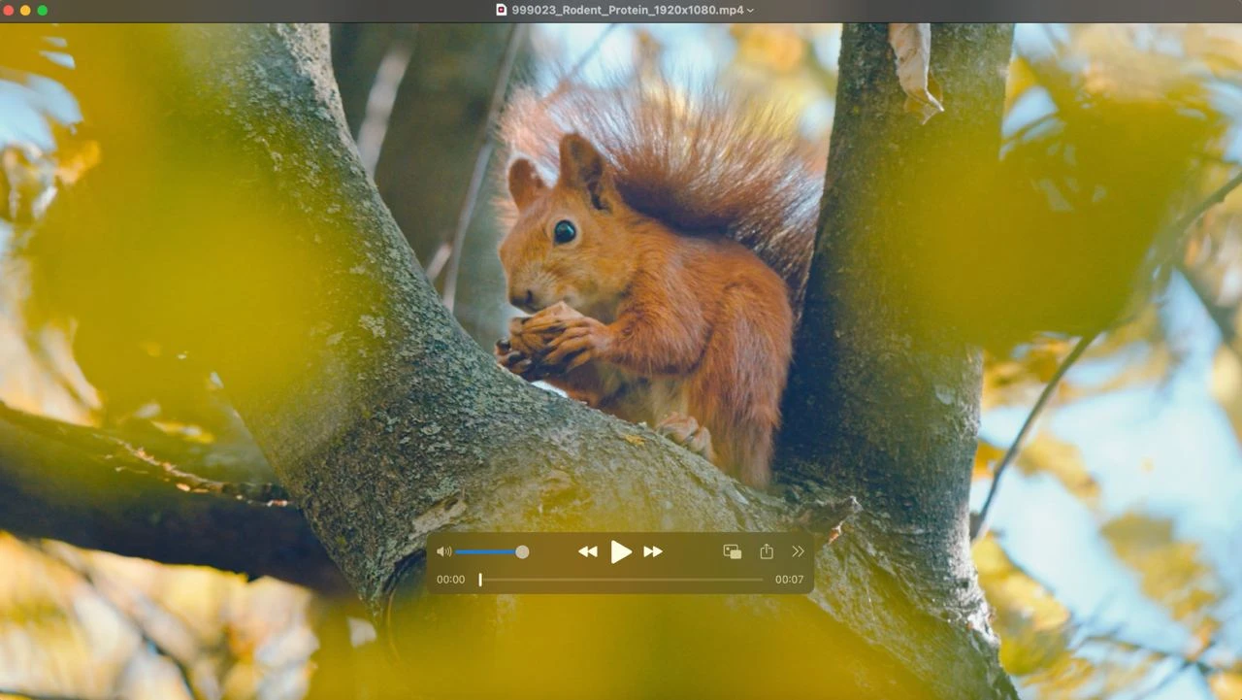Viewport: 1242px width, 700px height.
Task: Minimize the player with yellow button
Action: [26, 10]
